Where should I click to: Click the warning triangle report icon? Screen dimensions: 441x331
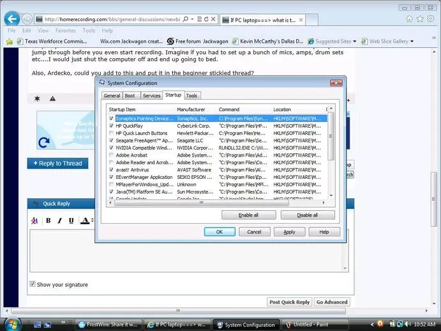(x=52, y=98)
